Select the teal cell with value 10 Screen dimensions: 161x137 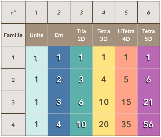[x=81, y=124]
